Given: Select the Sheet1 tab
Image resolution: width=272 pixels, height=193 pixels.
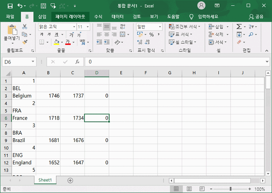Looking at the screenshot, I should pyautogui.click(x=45, y=180).
